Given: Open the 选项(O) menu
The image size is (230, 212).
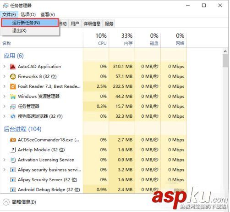Looking at the screenshot, I should (x=28, y=15).
